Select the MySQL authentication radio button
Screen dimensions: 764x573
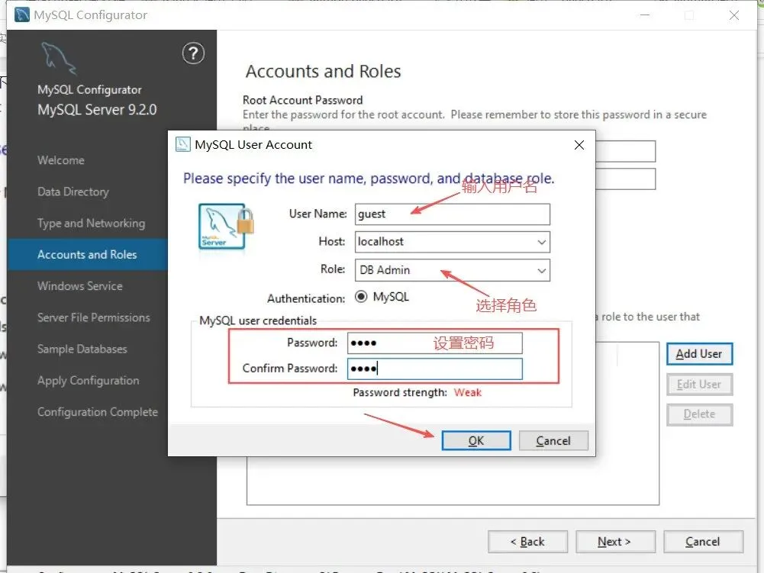click(361, 297)
